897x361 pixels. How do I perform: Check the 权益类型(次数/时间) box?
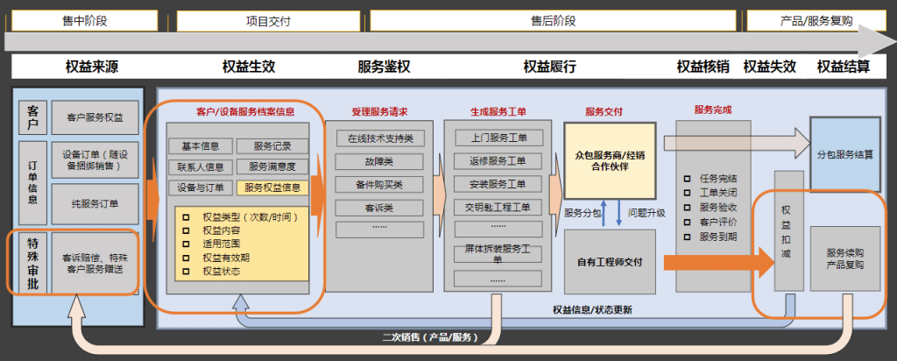tap(187, 216)
